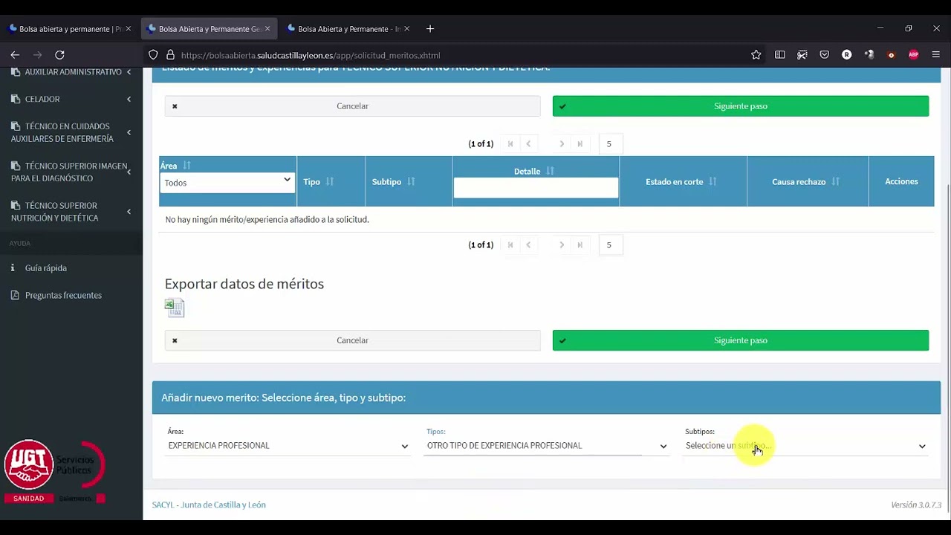951x535 pixels.
Task: Sort table by Detalle column
Action: [550, 171]
